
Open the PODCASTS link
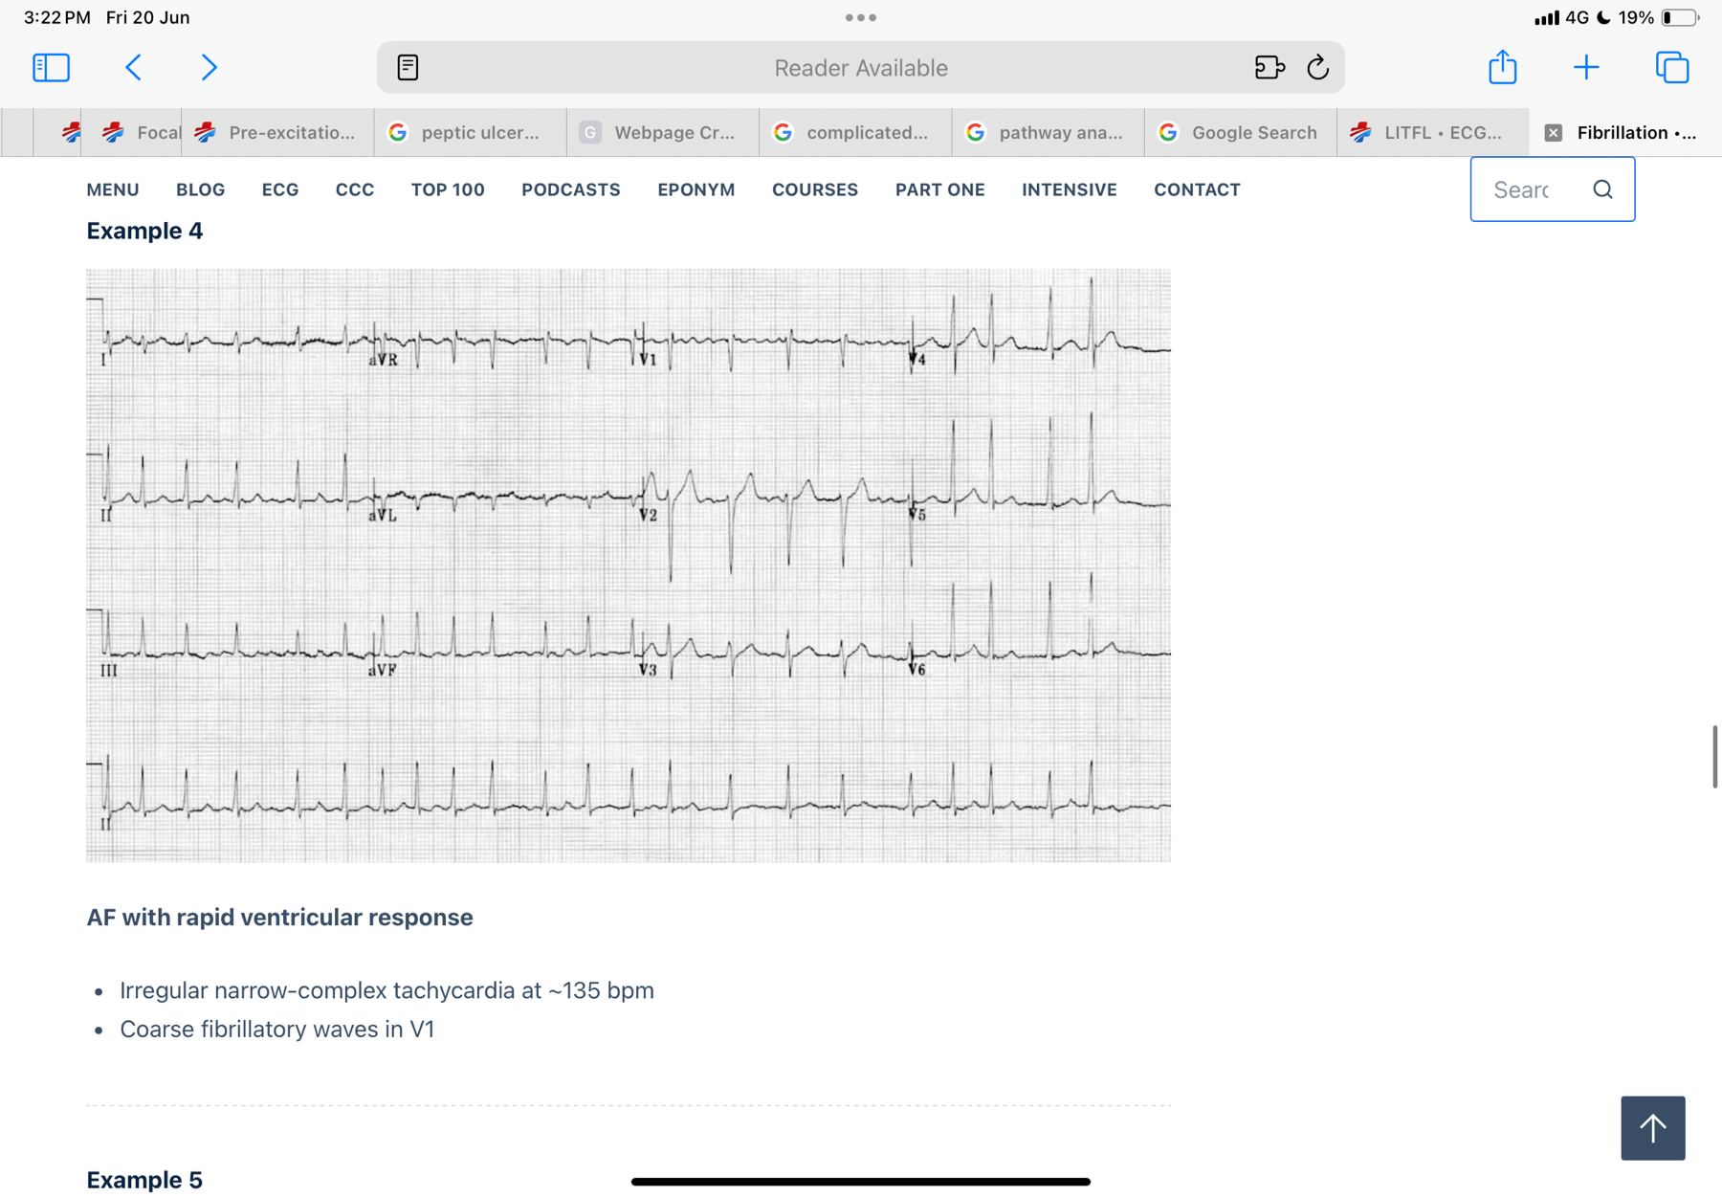pos(571,189)
